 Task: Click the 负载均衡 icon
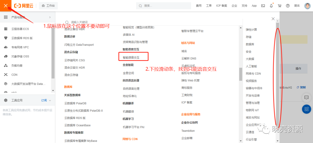point(6,66)
